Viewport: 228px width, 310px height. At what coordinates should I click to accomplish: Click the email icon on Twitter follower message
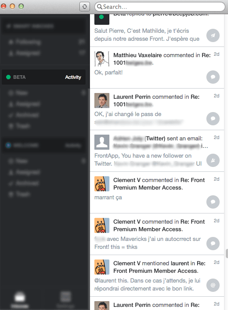(x=213, y=160)
